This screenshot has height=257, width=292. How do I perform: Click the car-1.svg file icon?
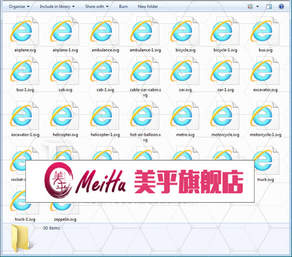click(225, 71)
